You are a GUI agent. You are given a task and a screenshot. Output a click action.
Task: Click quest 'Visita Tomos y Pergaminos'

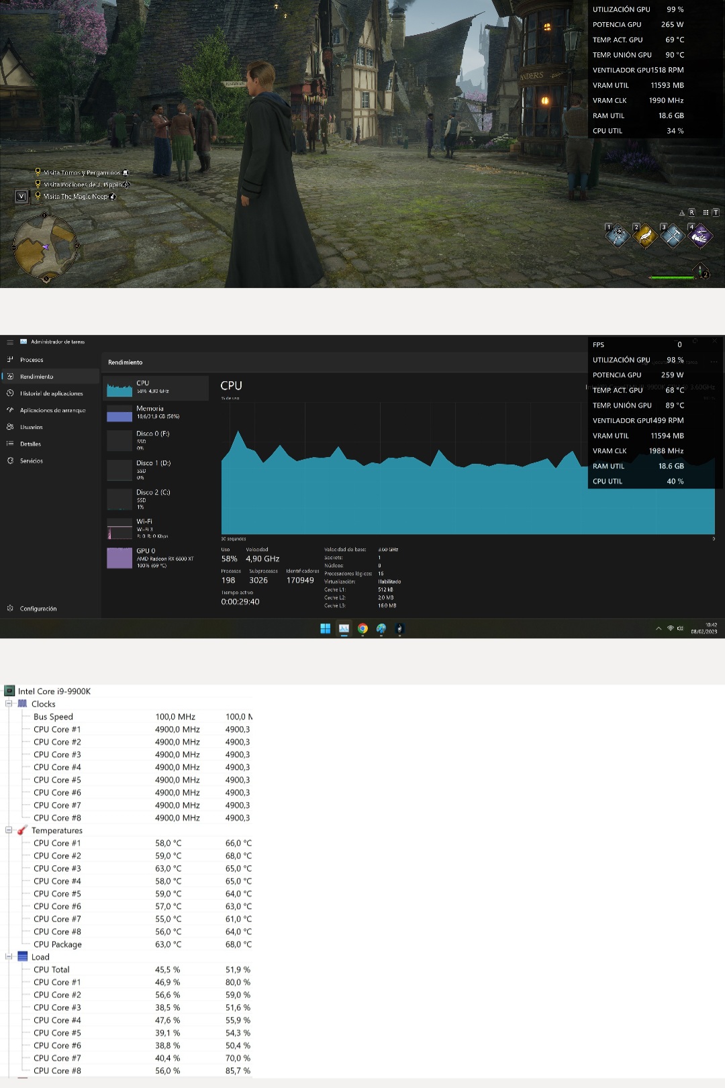click(82, 172)
